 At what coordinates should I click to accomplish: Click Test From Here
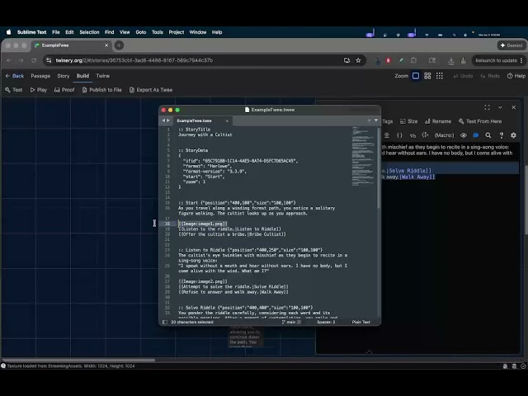pos(480,121)
